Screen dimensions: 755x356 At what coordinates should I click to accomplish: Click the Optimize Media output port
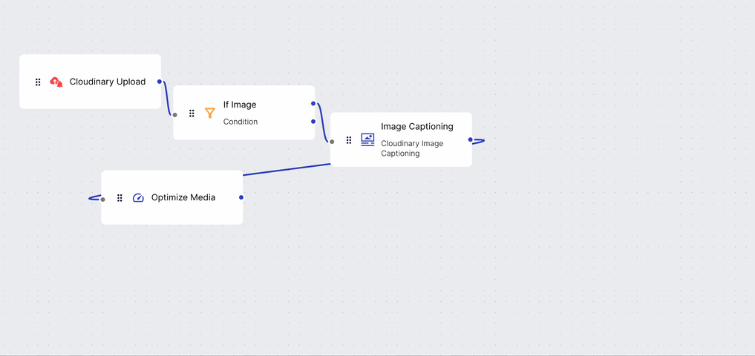241,197
